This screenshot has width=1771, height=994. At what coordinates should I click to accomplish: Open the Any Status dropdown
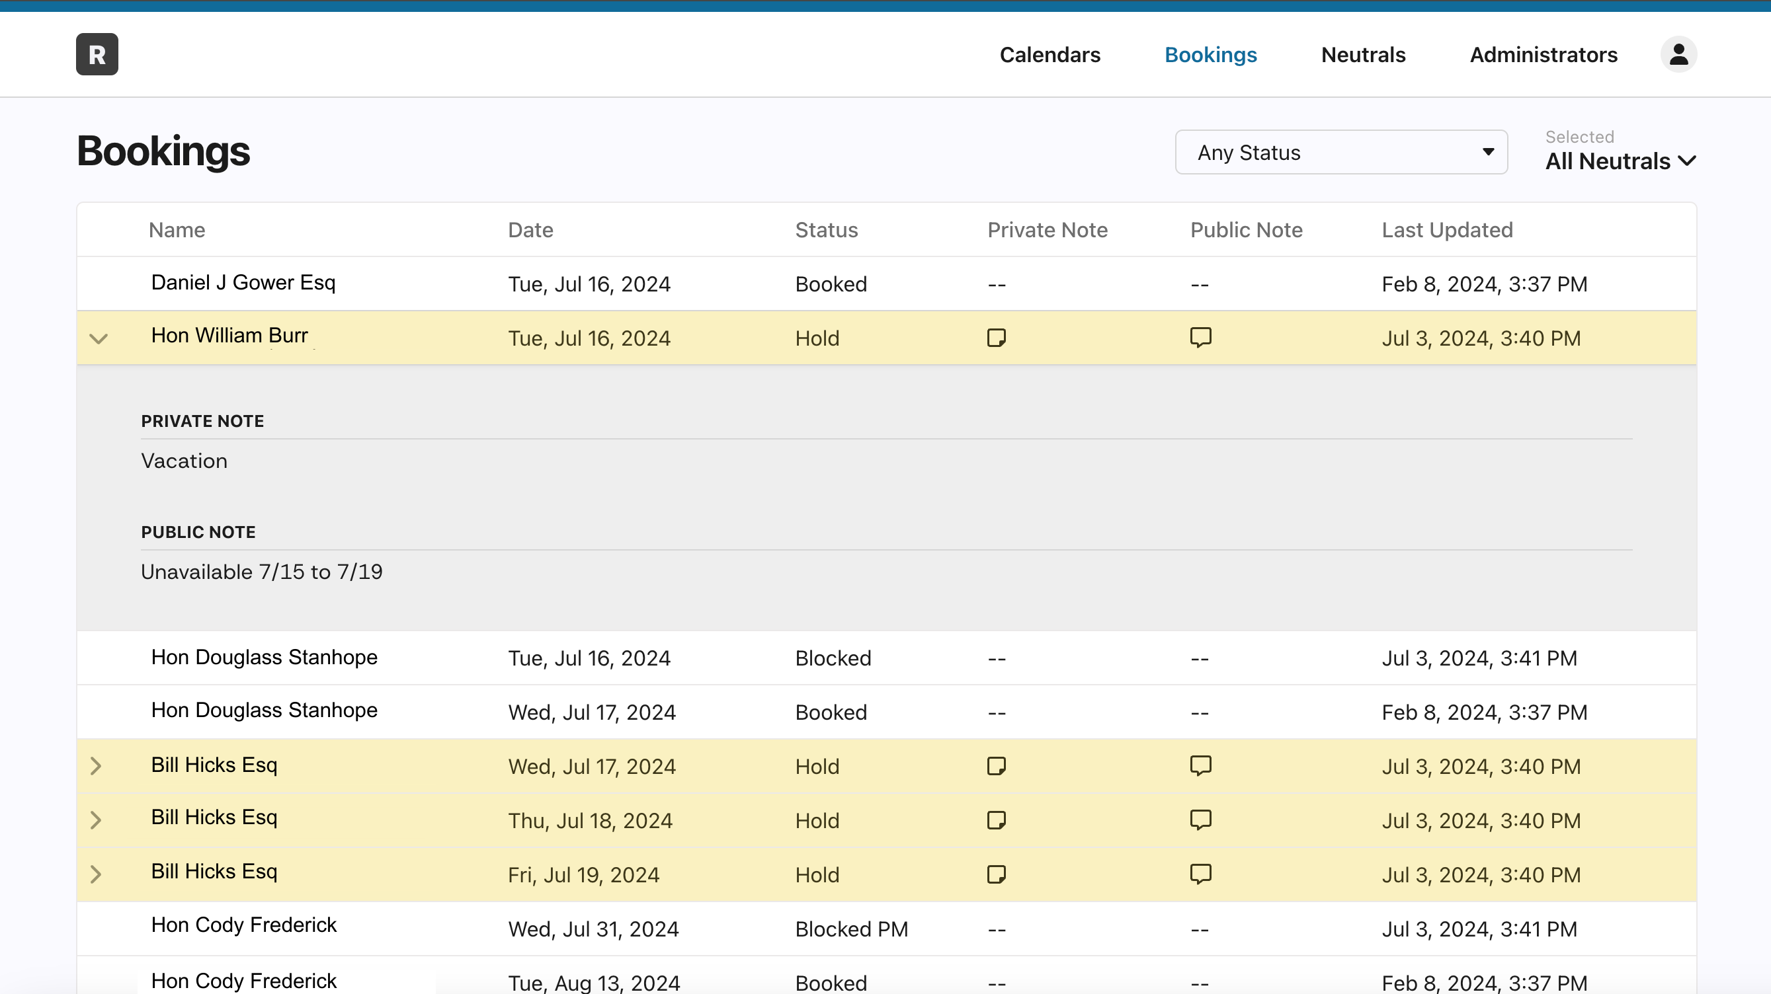(x=1340, y=153)
